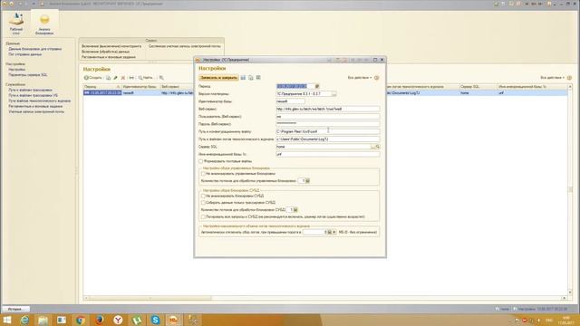Image resolution: width=580 pixels, height=326 pixels.
Task: Open help icon in the main list window
Action: click(x=569, y=78)
